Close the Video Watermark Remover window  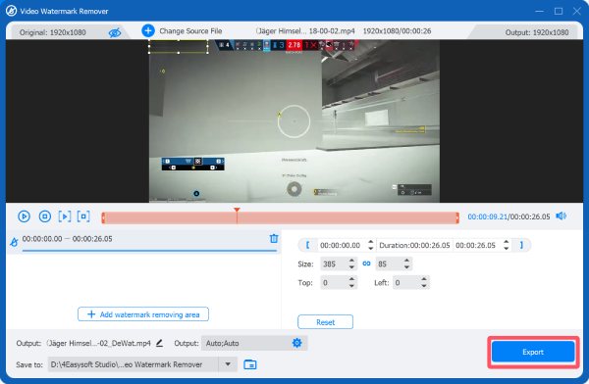pyautogui.click(x=577, y=11)
